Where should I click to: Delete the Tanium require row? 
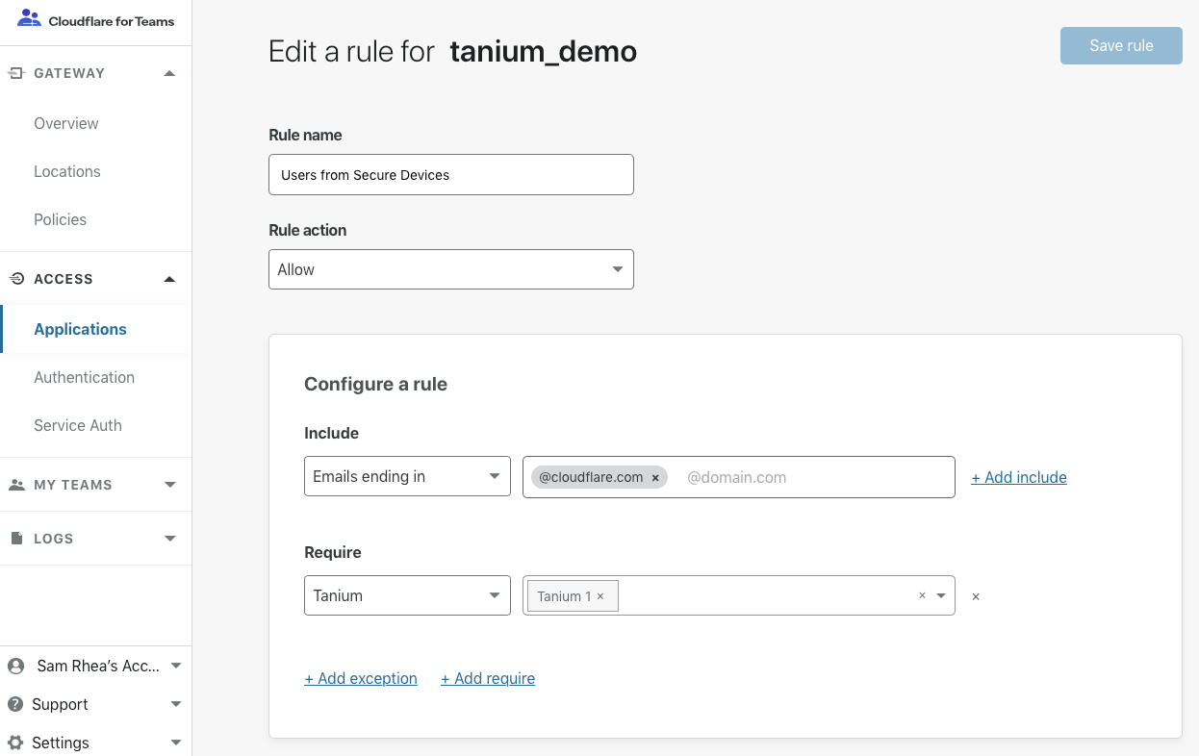[976, 596]
